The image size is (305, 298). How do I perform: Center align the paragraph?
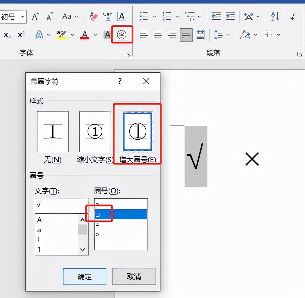pos(158,34)
